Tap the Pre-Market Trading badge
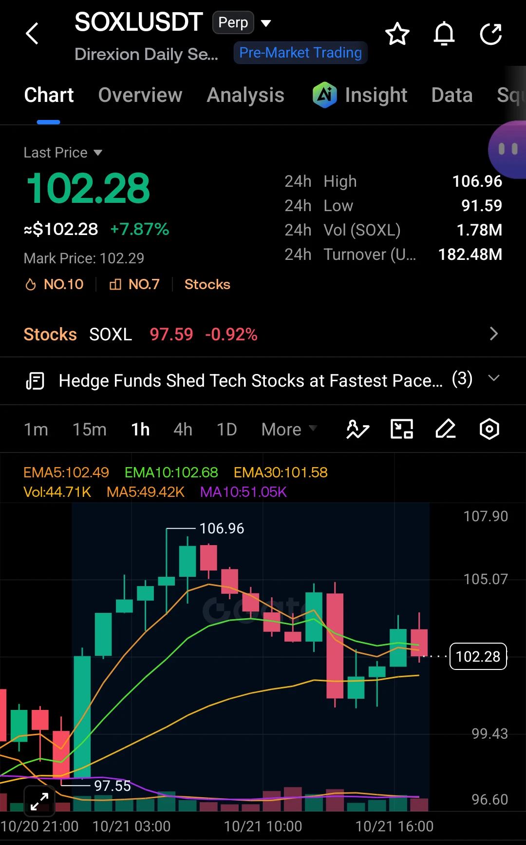 click(x=301, y=53)
